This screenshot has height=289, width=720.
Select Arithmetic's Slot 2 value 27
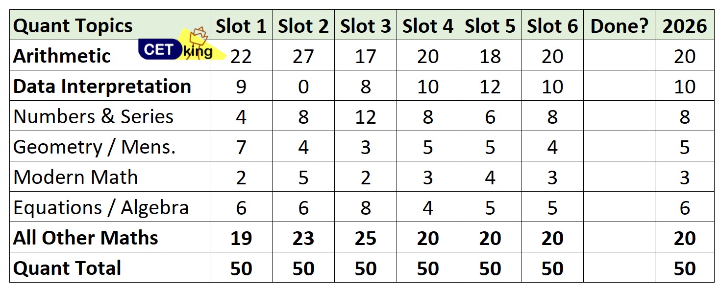(303, 56)
